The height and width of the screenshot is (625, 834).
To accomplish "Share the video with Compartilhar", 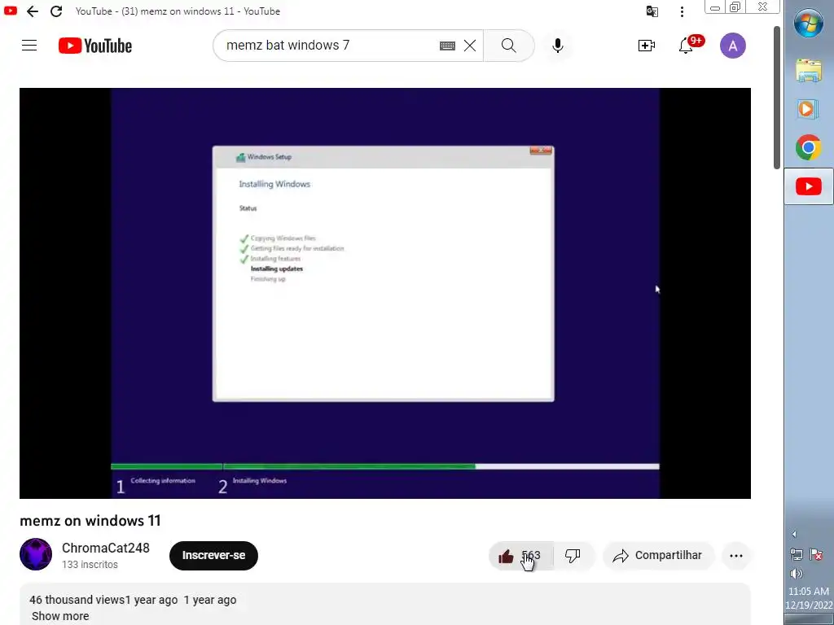I will (658, 555).
